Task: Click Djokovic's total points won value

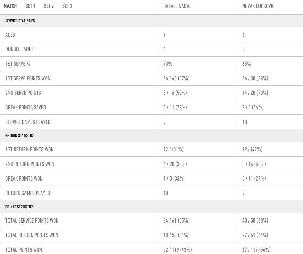Action: click(x=256, y=250)
